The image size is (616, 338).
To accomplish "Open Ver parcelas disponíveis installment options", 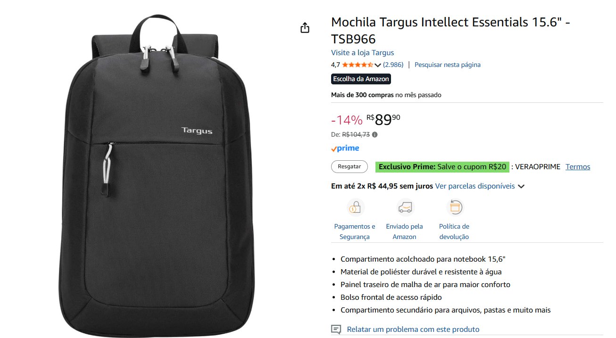I will pos(474,186).
